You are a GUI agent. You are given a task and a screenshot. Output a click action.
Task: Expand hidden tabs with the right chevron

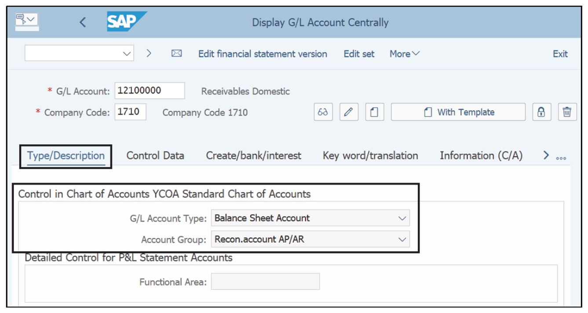pyautogui.click(x=546, y=155)
